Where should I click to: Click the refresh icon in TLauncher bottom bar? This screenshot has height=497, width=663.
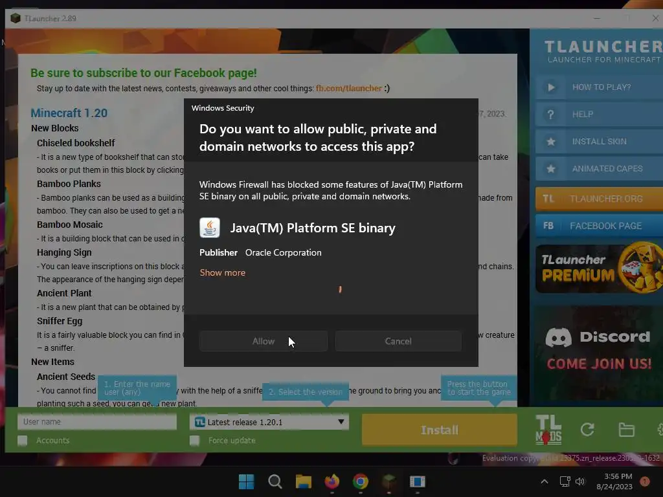pyautogui.click(x=587, y=430)
